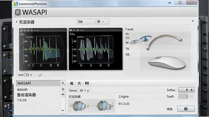Close the WASAPI list with the X
The image size is (209, 117).
click(63, 83)
